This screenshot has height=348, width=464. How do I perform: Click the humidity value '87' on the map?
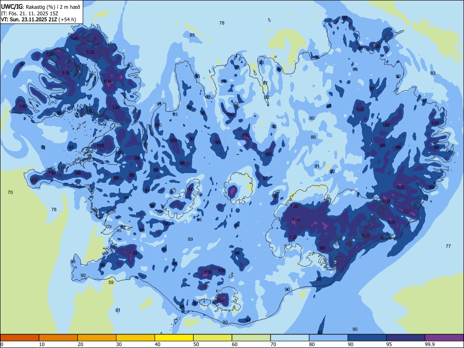click(x=265, y=83)
